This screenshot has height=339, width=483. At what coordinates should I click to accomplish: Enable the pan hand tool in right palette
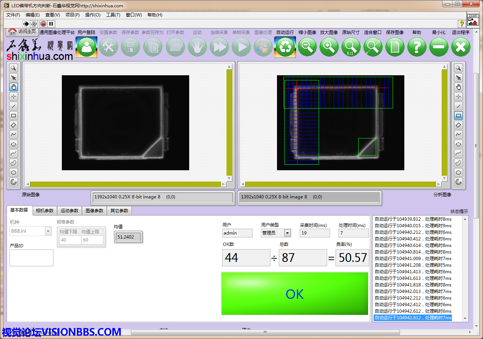click(458, 87)
